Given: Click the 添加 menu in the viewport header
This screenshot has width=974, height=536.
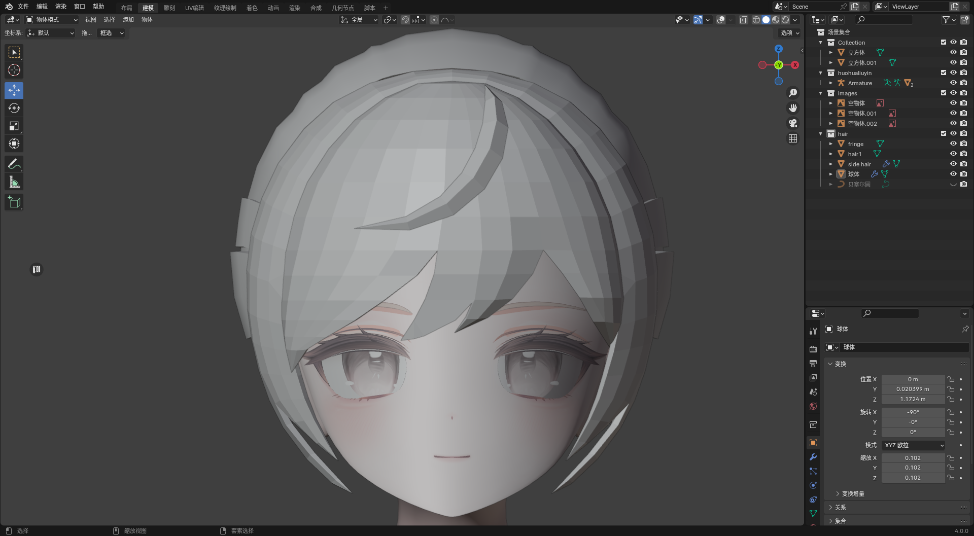Looking at the screenshot, I should coord(128,20).
